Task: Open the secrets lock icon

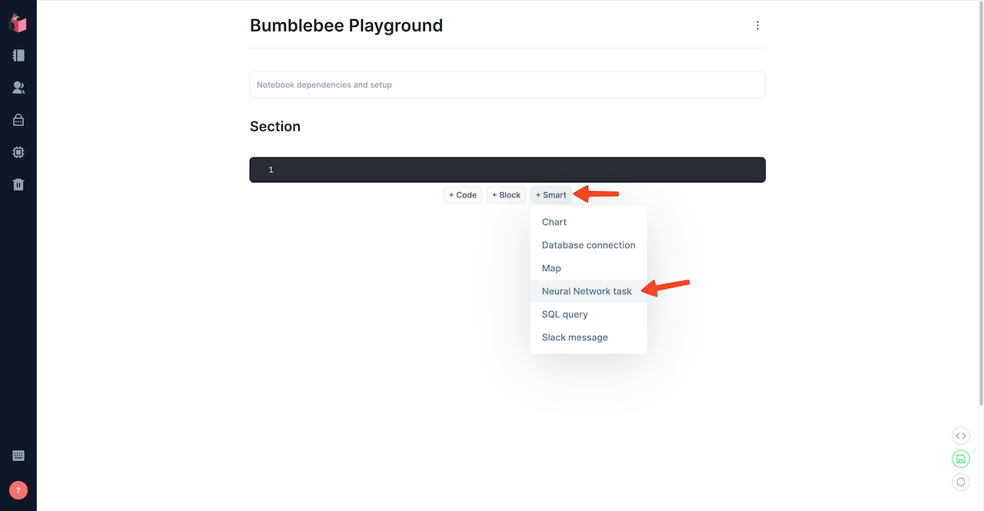Action: pos(18,120)
